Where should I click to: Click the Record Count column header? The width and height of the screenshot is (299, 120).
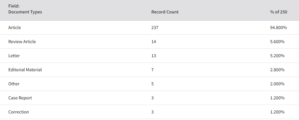[x=165, y=12]
